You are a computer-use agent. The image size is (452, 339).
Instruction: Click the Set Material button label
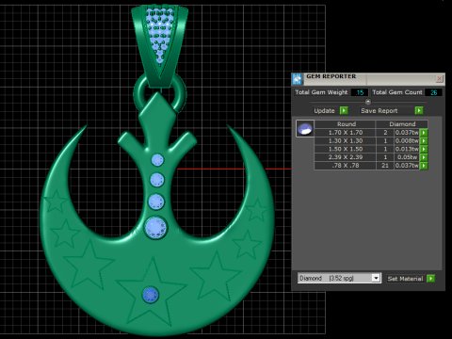click(x=405, y=279)
